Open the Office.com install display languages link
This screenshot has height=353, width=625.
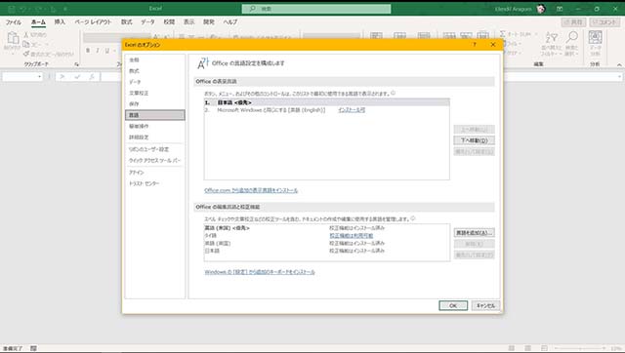251,190
